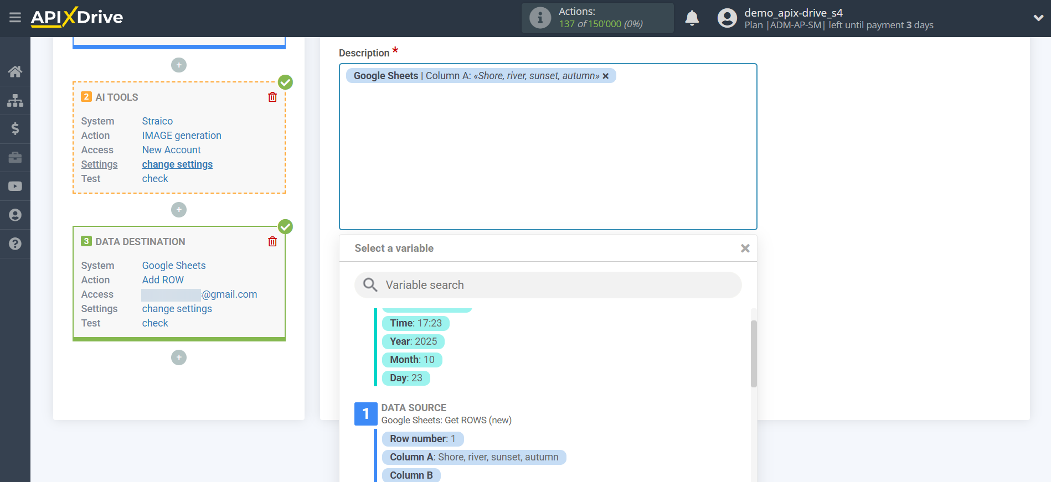
Task: Open the help question mark icon
Action: point(15,244)
